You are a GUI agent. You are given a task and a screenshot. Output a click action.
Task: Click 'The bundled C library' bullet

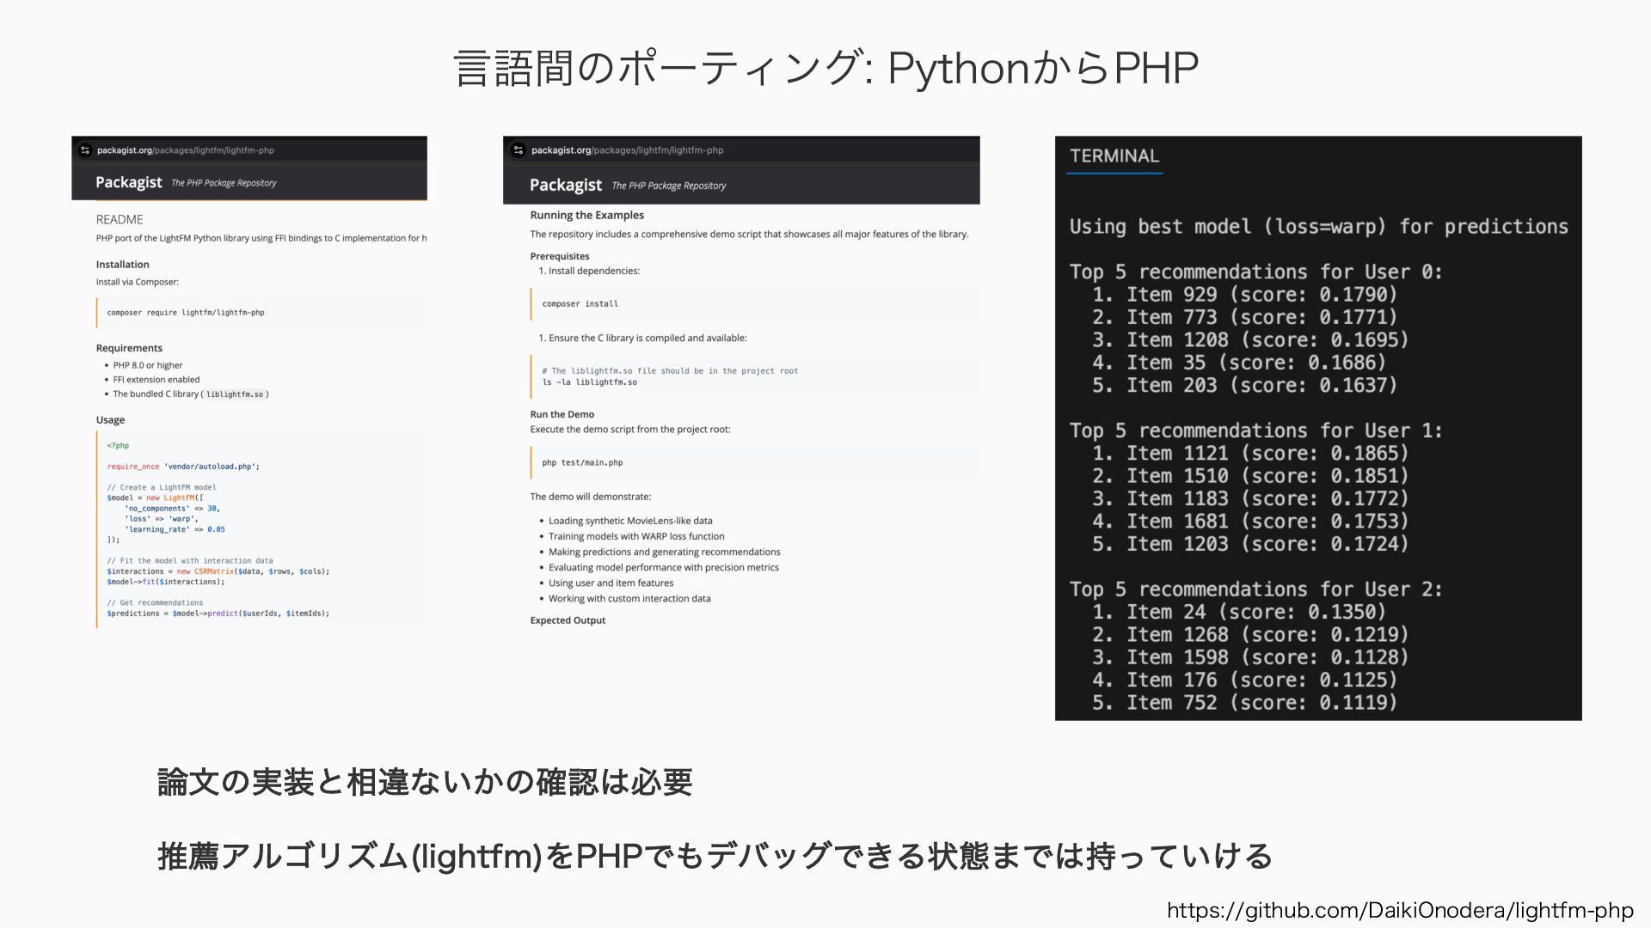pos(191,394)
